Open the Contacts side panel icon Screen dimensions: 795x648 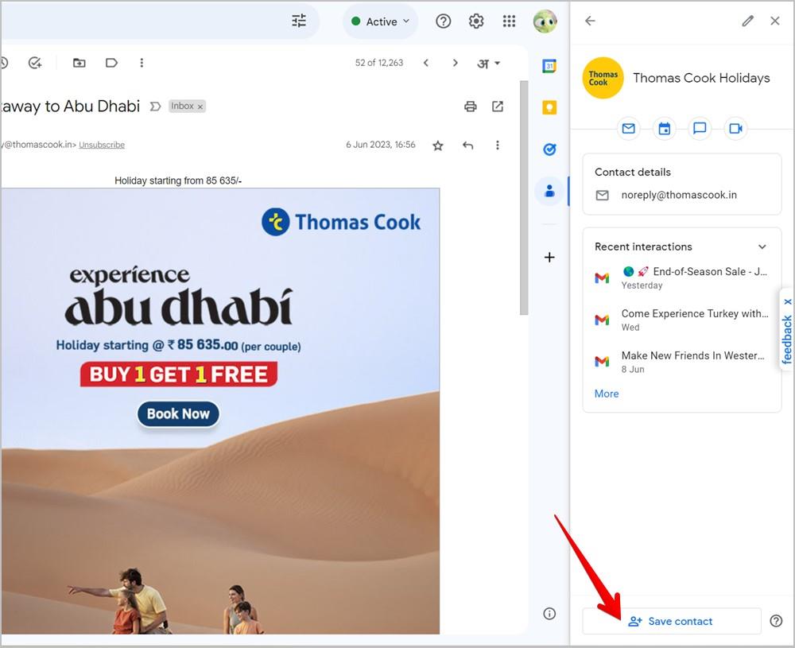549,191
